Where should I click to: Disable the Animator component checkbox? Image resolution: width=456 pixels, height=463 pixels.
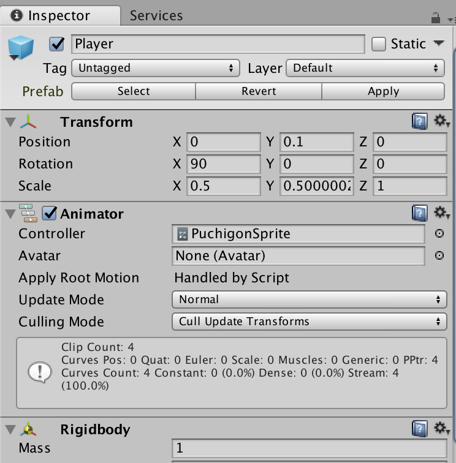point(49,213)
